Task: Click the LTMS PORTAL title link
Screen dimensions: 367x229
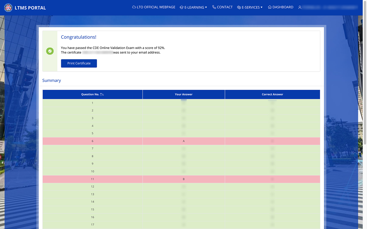Action: click(30, 8)
